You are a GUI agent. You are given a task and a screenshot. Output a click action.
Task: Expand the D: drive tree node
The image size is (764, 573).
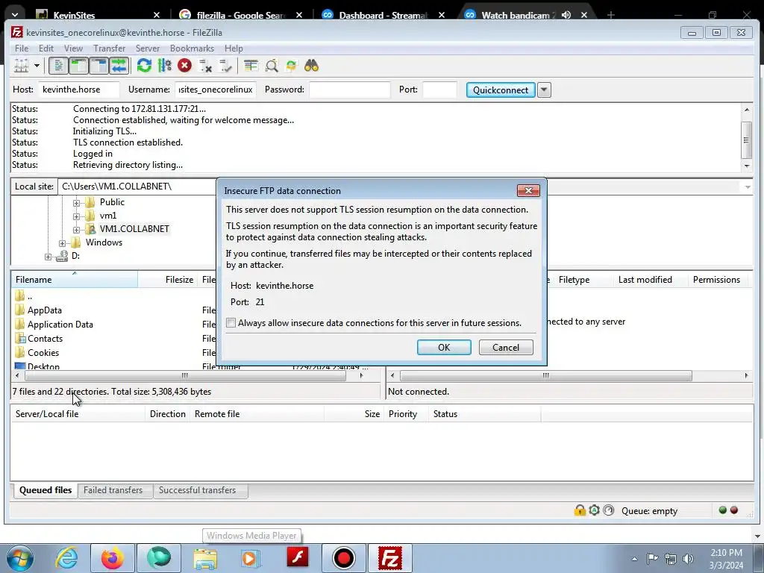(x=48, y=257)
